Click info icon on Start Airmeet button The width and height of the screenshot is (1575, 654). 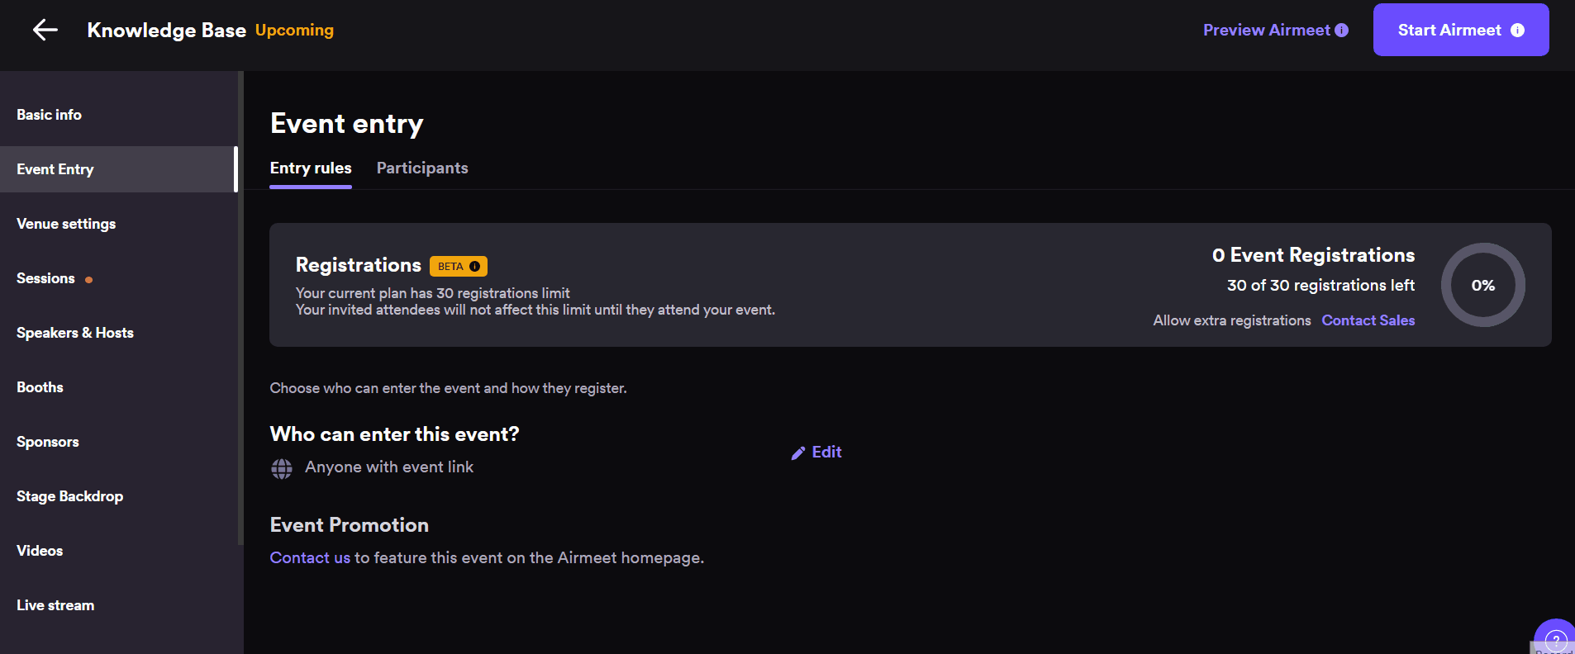(1517, 31)
